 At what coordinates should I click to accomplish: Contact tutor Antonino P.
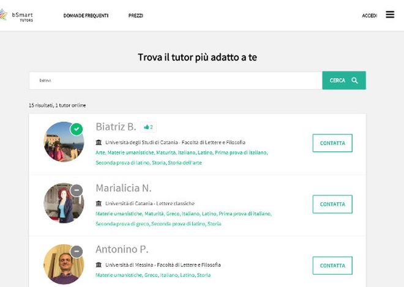(332, 266)
